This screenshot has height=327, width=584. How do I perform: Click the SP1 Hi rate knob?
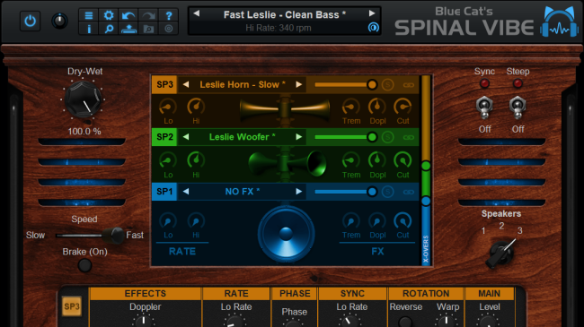[196, 221]
